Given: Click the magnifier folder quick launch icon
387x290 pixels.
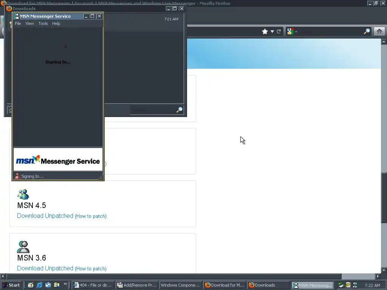Looking at the screenshot, I should 57,285.
